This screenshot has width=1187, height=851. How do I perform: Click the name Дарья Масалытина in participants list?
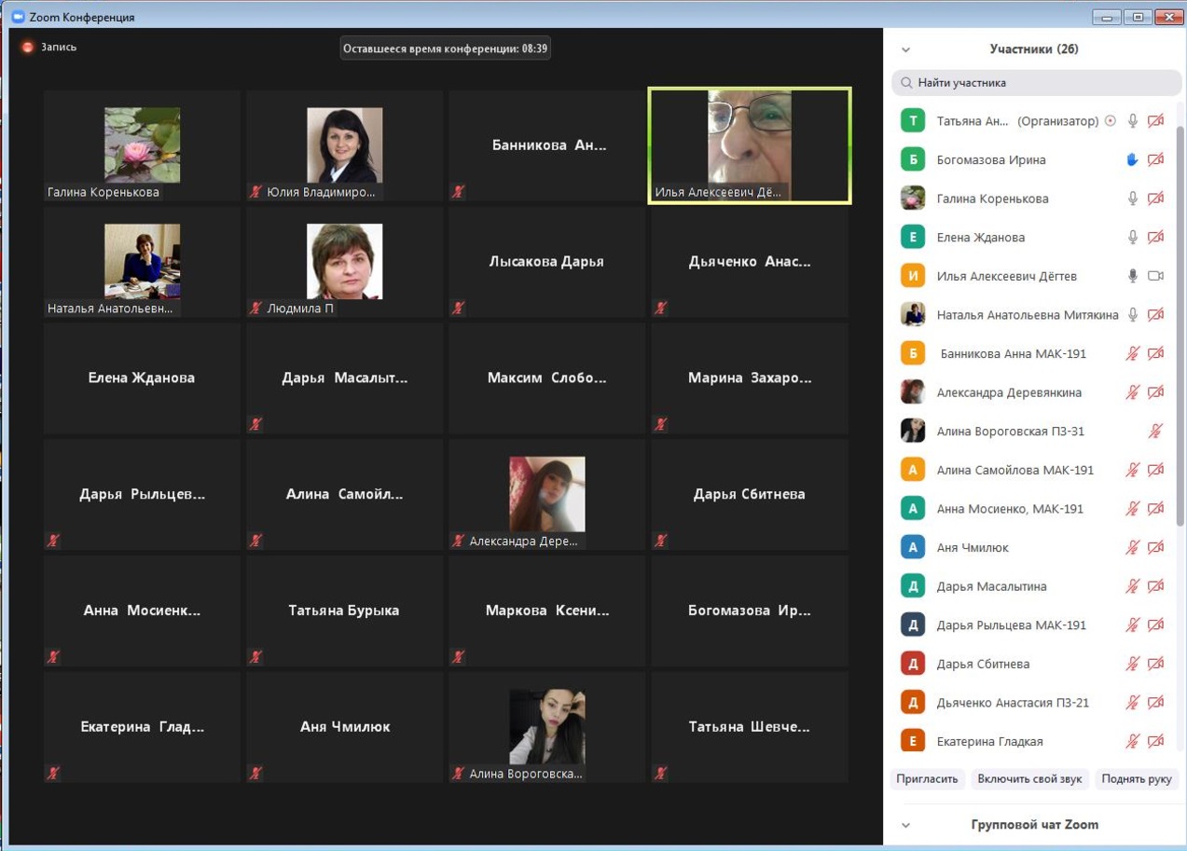tap(992, 587)
